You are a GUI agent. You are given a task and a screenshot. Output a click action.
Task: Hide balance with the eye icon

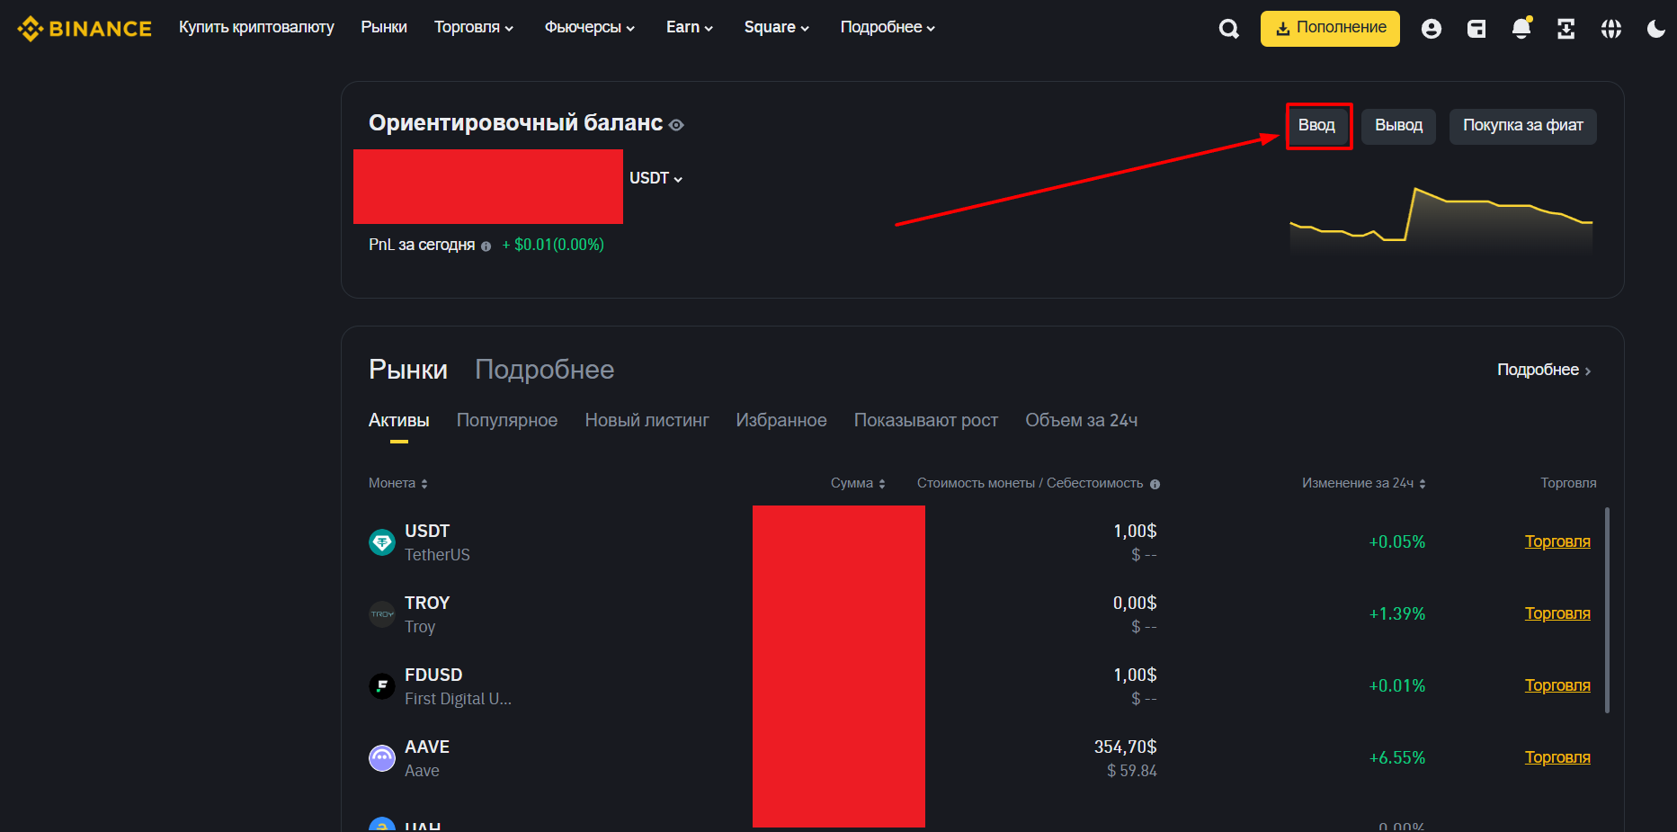pyautogui.click(x=676, y=125)
